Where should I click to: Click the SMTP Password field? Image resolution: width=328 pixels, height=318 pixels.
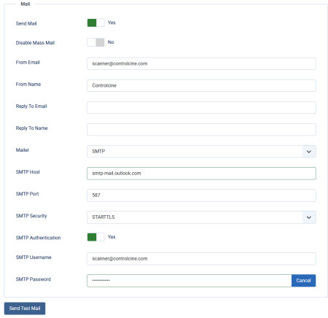click(190, 281)
